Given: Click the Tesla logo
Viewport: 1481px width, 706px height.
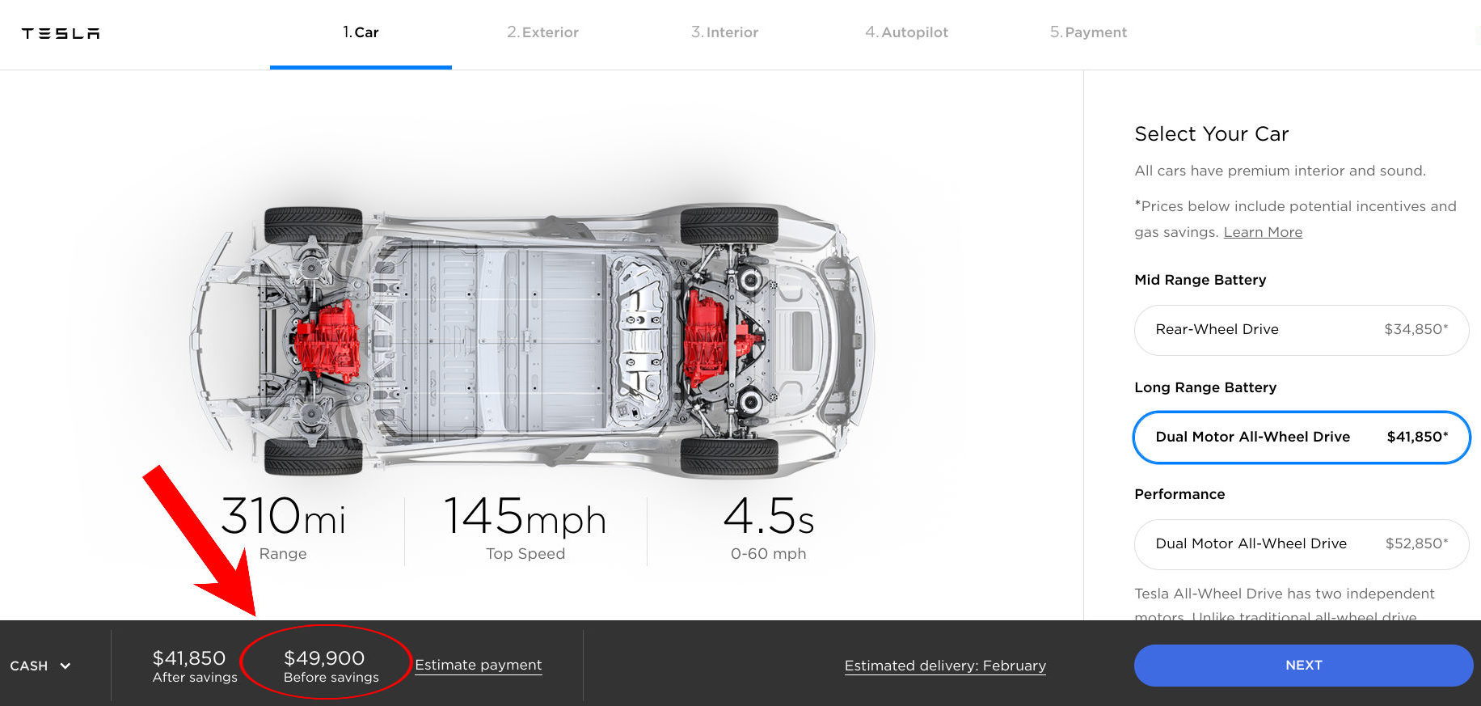Looking at the screenshot, I should [61, 33].
